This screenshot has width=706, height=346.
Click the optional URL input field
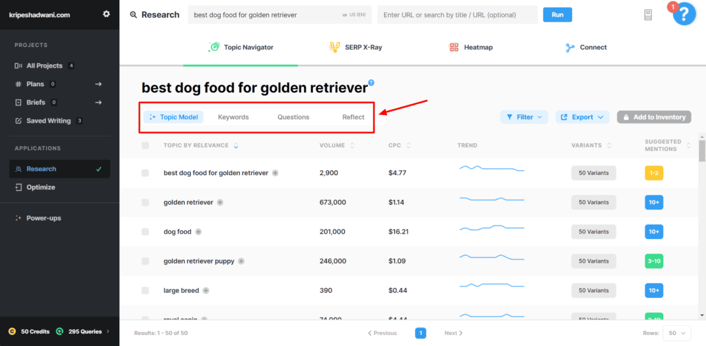(x=458, y=15)
